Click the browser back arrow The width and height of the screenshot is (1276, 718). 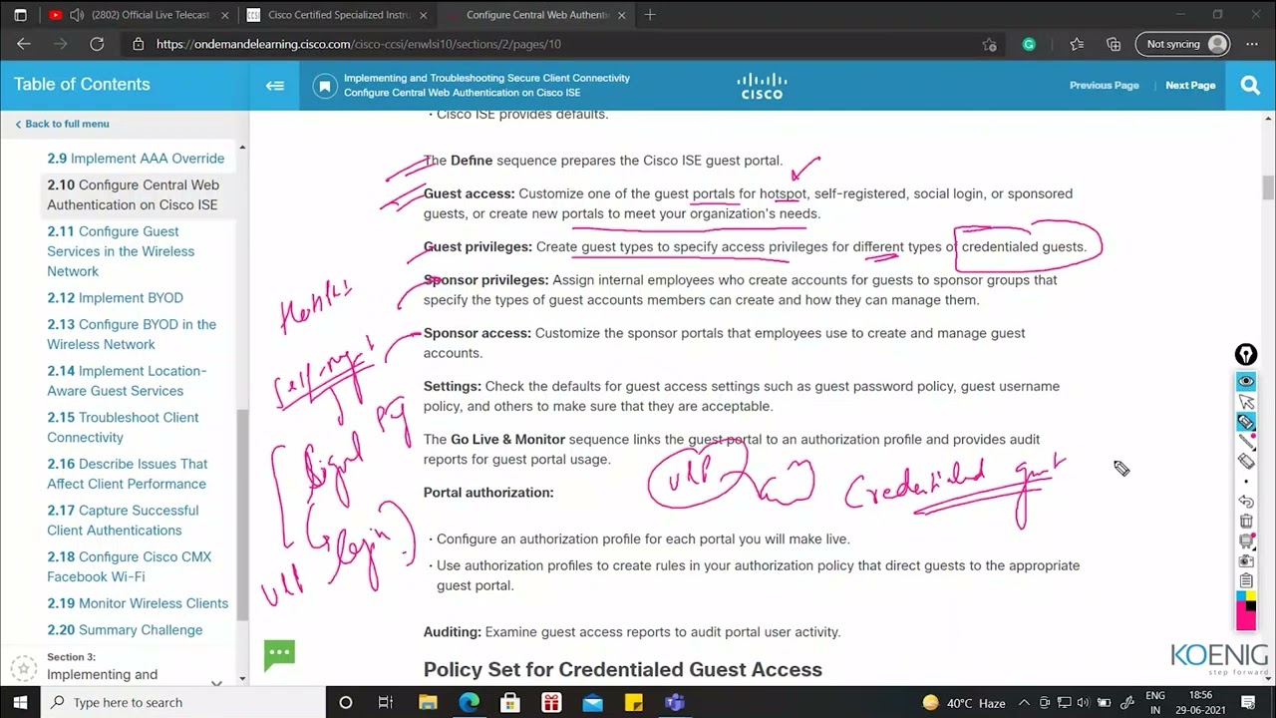[x=24, y=44]
